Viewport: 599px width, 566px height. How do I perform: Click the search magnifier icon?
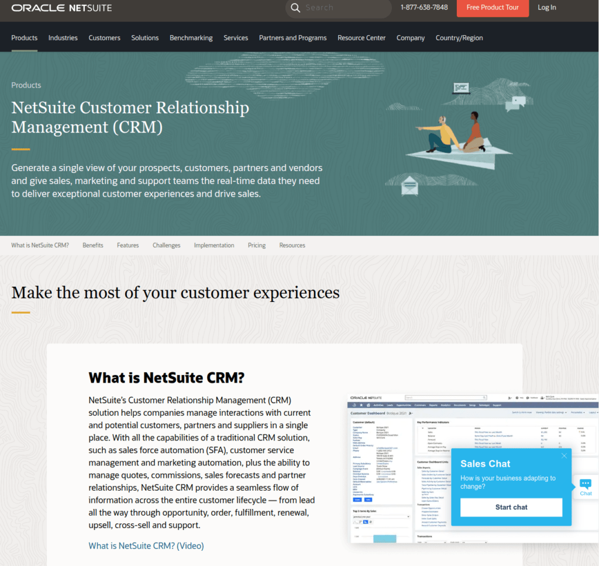295,8
